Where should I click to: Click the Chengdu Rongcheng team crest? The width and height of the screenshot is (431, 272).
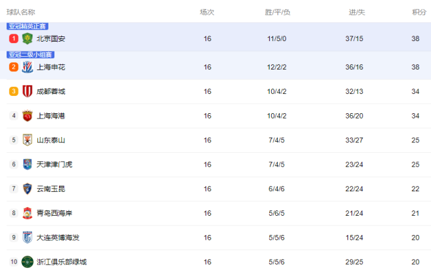[27, 91]
